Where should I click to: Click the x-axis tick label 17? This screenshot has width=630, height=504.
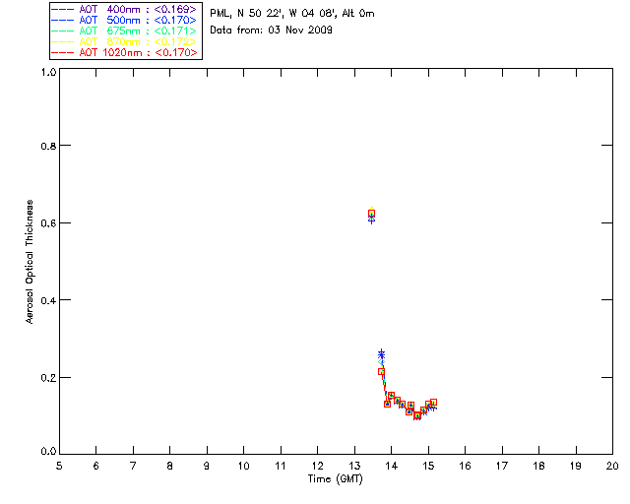(502, 466)
